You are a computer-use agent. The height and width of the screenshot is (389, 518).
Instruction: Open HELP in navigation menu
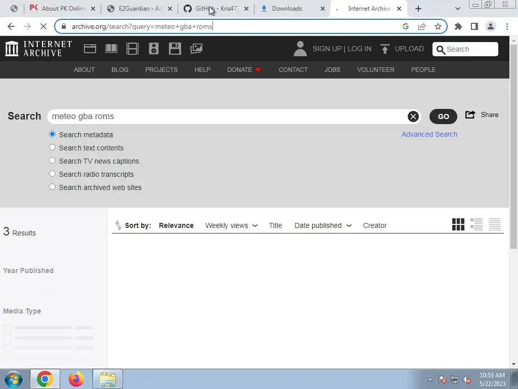(x=202, y=70)
